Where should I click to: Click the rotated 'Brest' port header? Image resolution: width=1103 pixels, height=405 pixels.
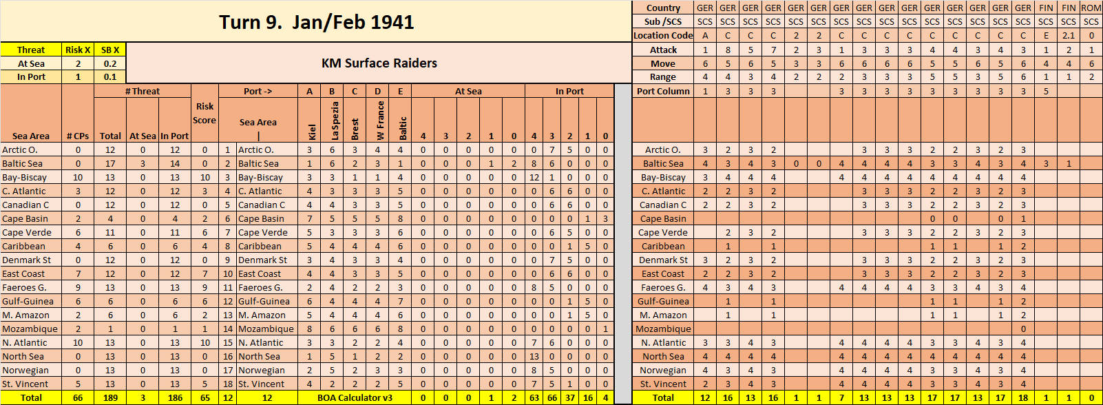pos(355,121)
